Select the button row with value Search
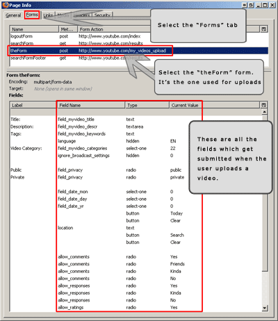The image size is (278, 321). click(136, 235)
